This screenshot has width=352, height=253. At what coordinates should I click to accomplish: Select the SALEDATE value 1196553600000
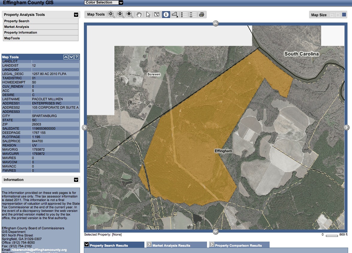point(44,129)
